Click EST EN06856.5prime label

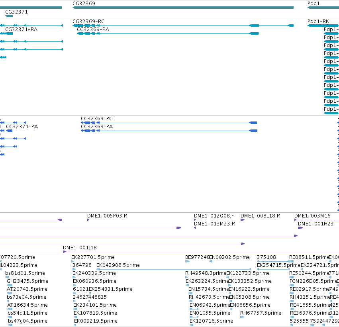(250, 305)
